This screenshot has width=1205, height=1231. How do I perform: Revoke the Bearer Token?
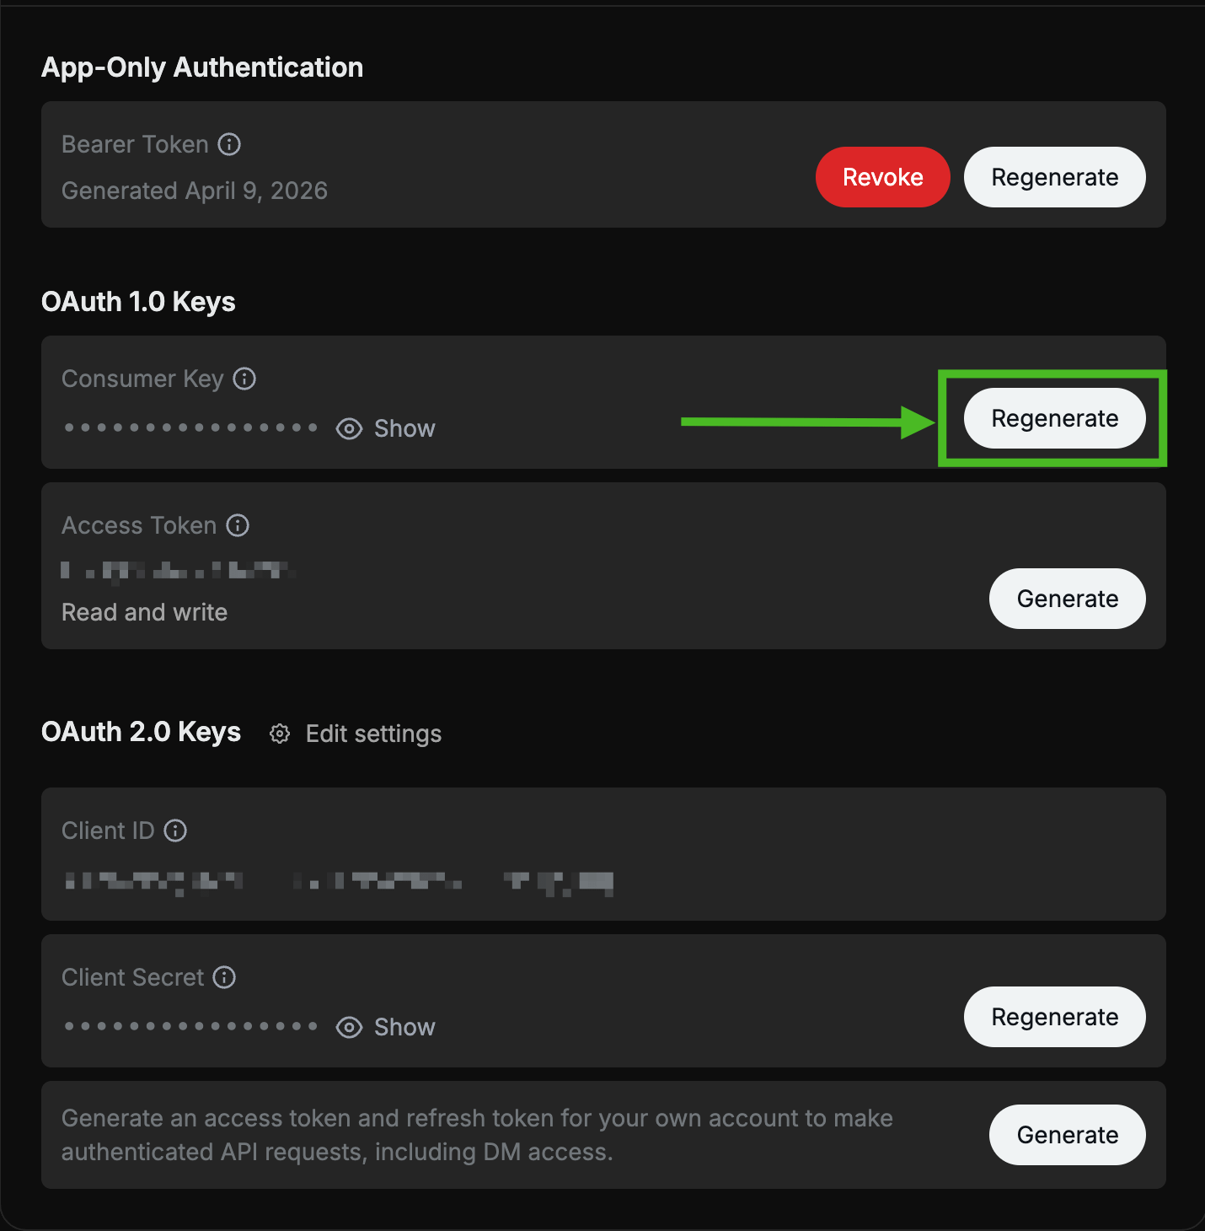(882, 177)
